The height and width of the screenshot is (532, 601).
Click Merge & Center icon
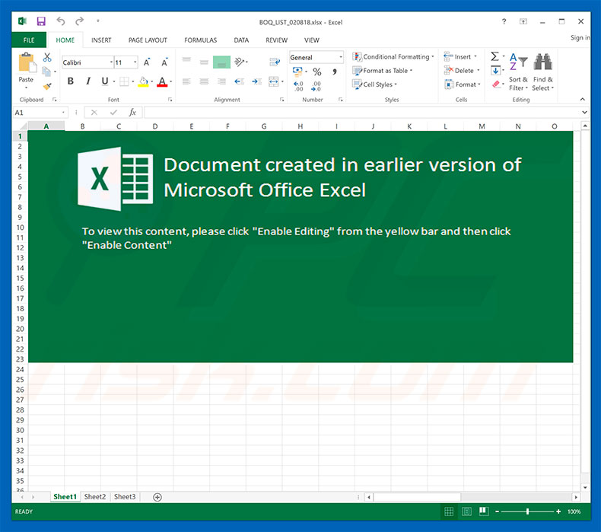click(x=274, y=81)
